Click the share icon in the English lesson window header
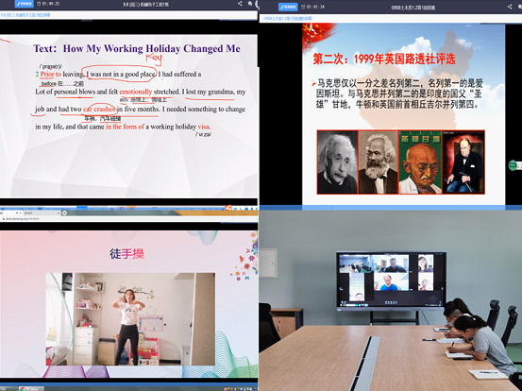522x391 pixels. (x=240, y=4)
